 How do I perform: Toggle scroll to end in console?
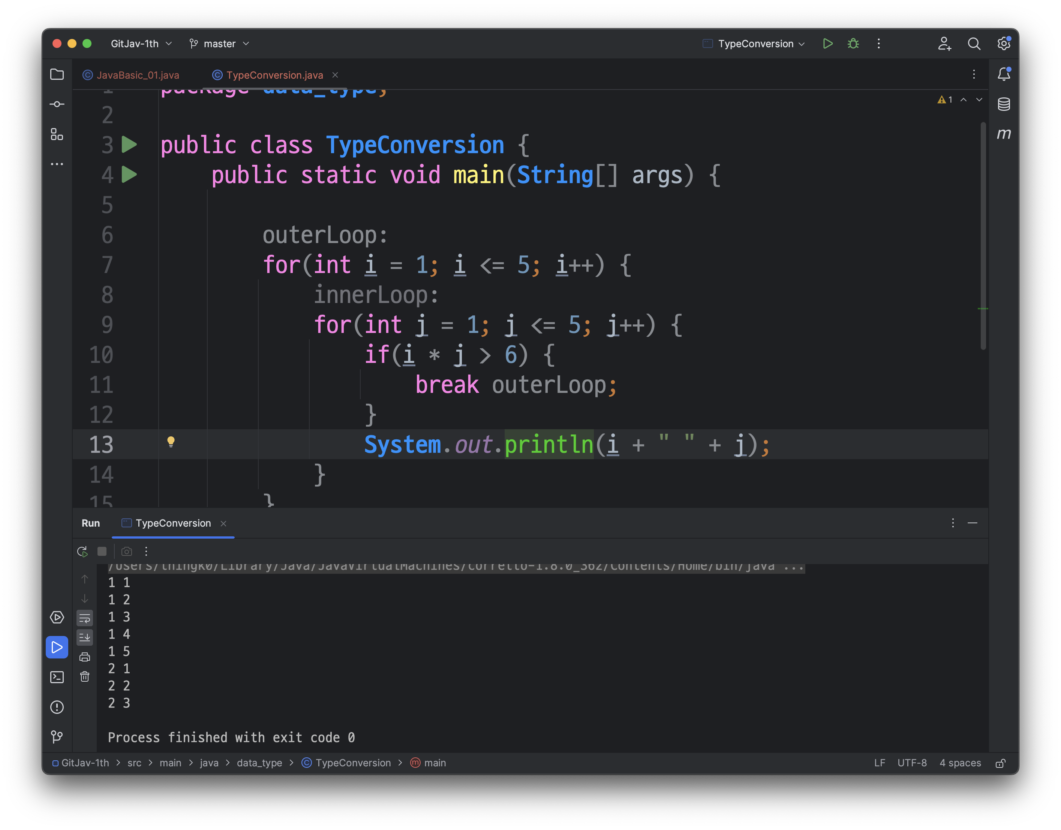click(x=85, y=637)
